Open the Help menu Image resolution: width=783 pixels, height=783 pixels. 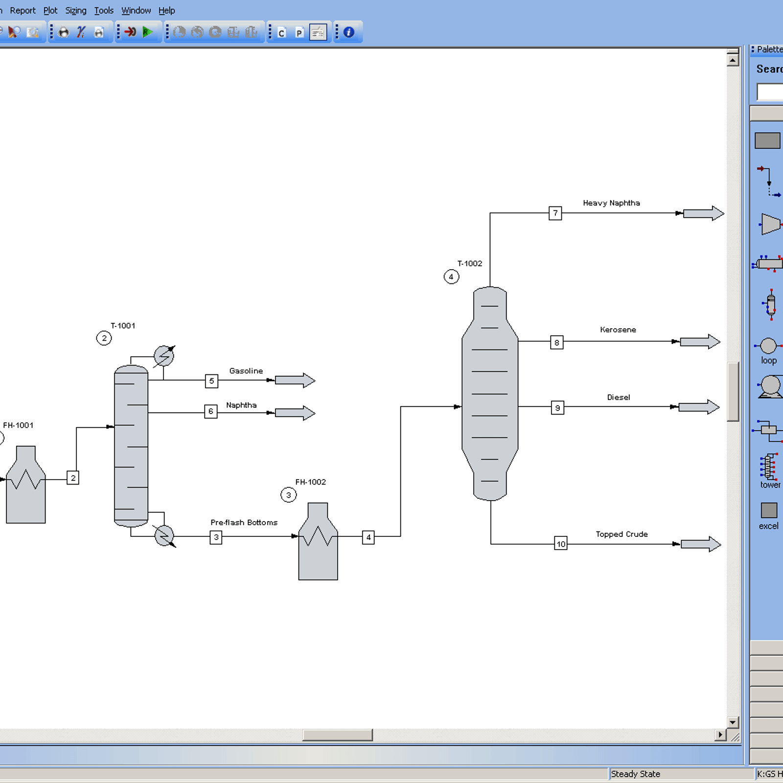pos(166,10)
